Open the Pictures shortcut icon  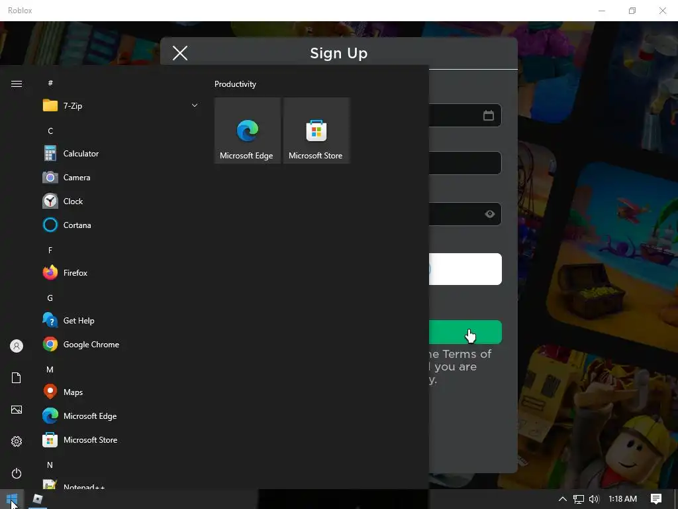(x=17, y=410)
